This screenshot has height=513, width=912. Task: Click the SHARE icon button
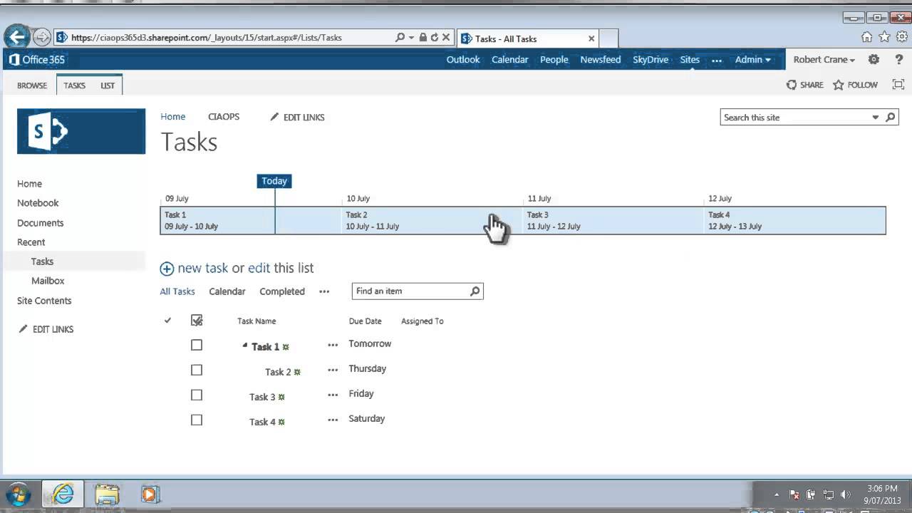pos(804,85)
